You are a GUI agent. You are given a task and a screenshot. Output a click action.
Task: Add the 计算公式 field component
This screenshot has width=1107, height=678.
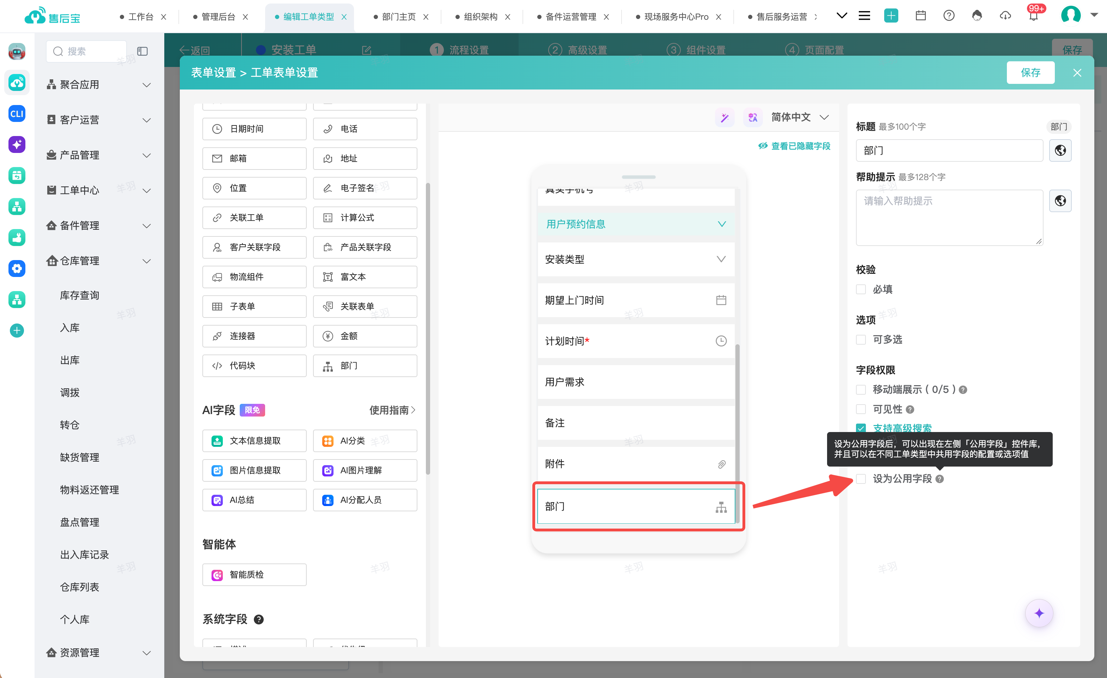click(x=365, y=218)
